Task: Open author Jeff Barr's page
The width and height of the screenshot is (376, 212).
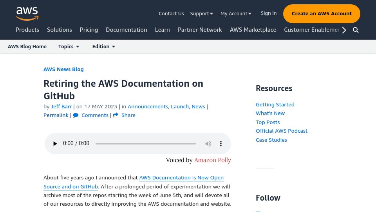Action: click(x=61, y=106)
